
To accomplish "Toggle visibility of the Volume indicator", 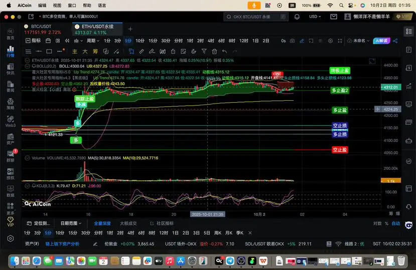I will click(x=27, y=158).
